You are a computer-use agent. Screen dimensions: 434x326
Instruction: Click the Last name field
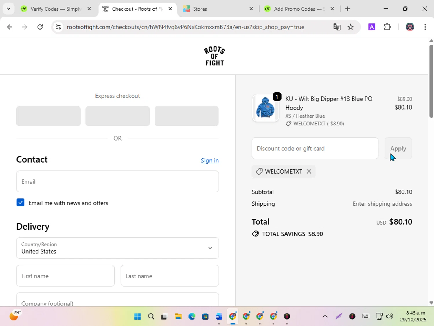[170, 276]
